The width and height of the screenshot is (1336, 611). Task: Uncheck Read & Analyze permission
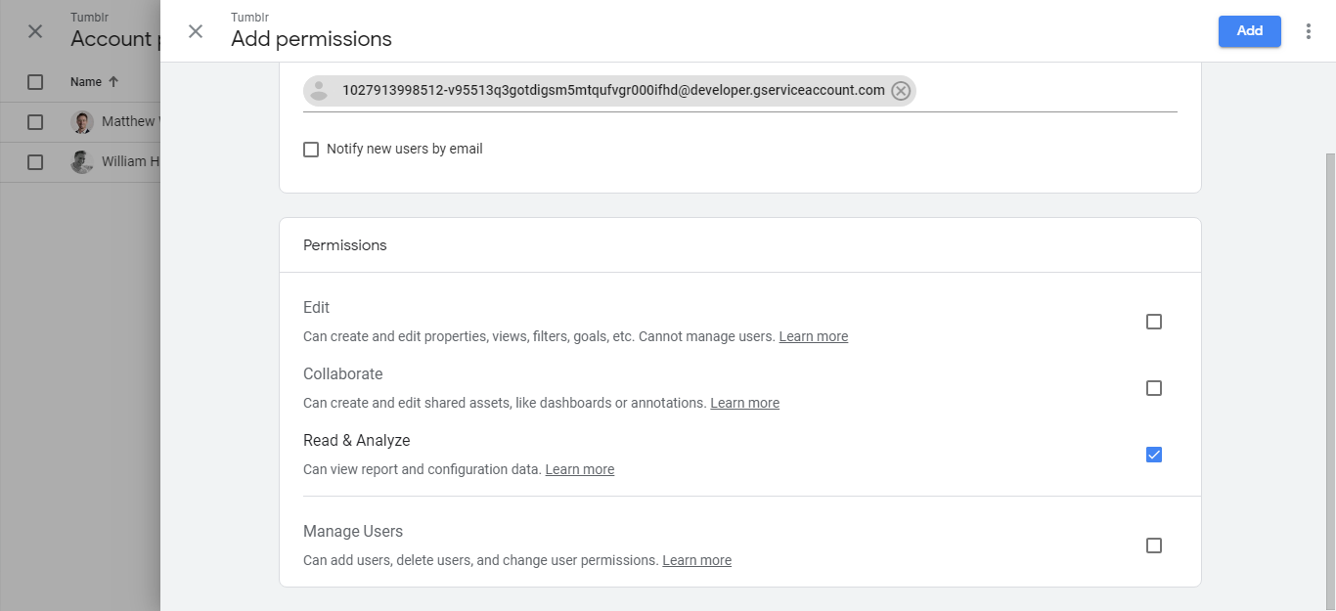pos(1154,455)
